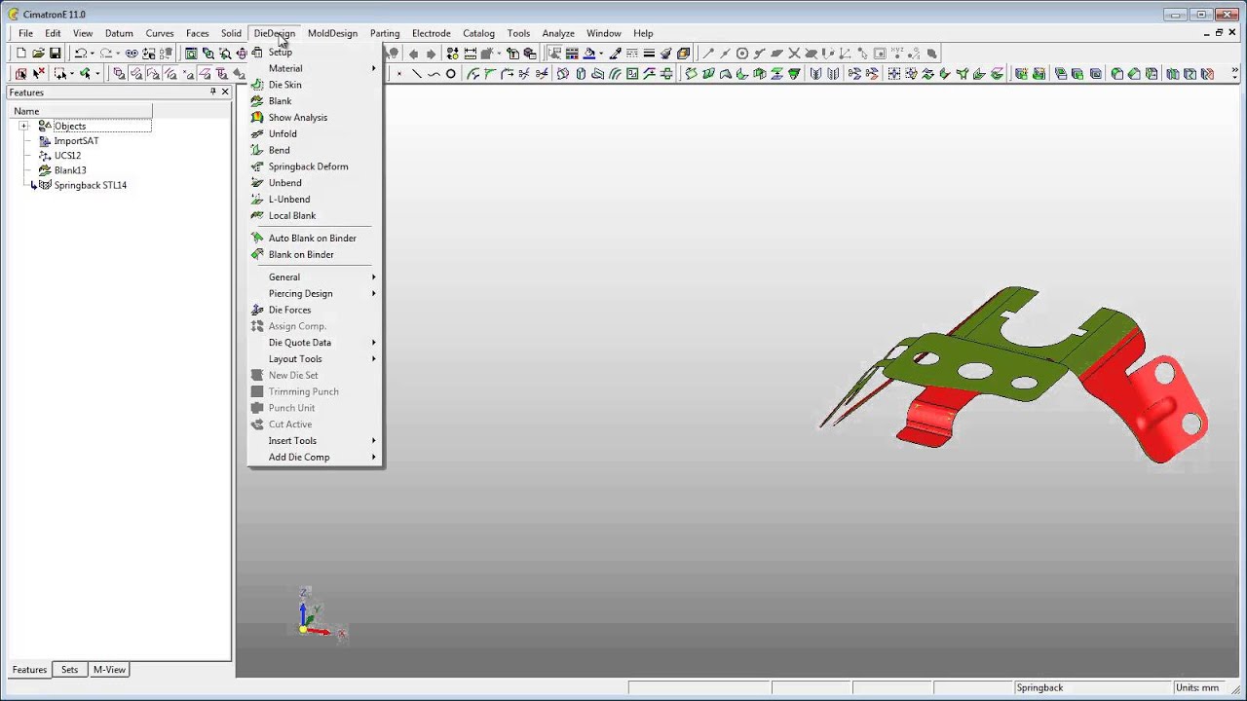Open the Electrode menu
Image resolution: width=1247 pixels, height=701 pixels.
tap(431, 33)
